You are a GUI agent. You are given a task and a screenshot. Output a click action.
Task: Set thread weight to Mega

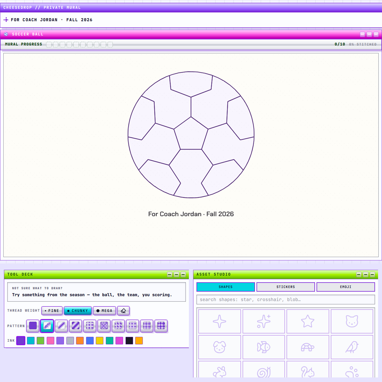(104, 311)
